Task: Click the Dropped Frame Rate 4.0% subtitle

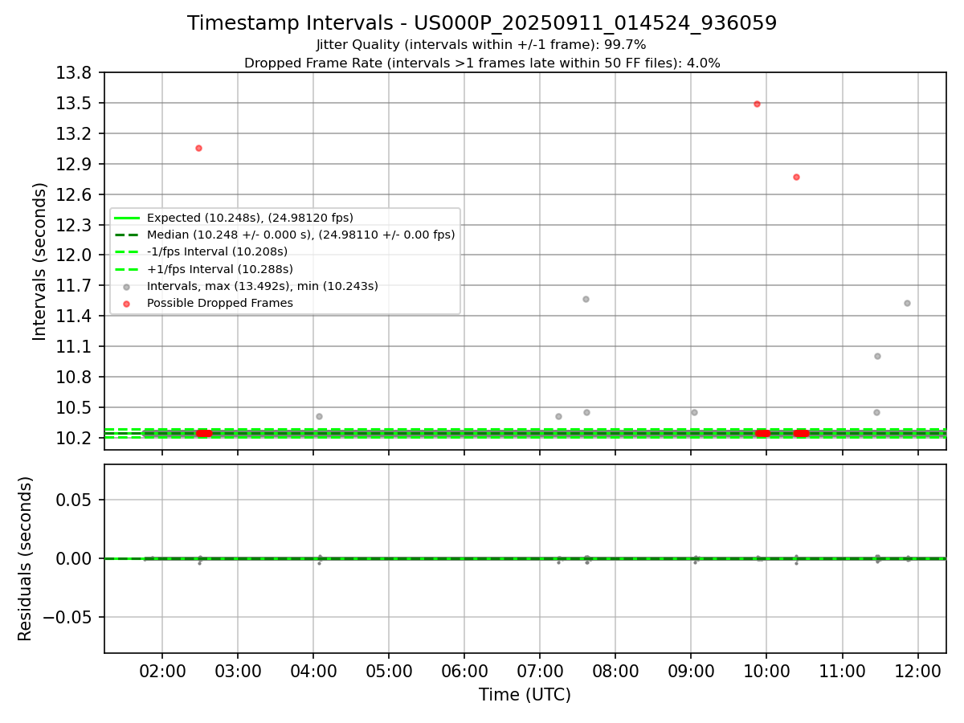Action: (x=482, y=63)
